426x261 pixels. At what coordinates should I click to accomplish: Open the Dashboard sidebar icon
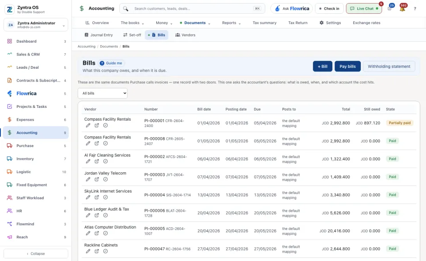point(9,41)
